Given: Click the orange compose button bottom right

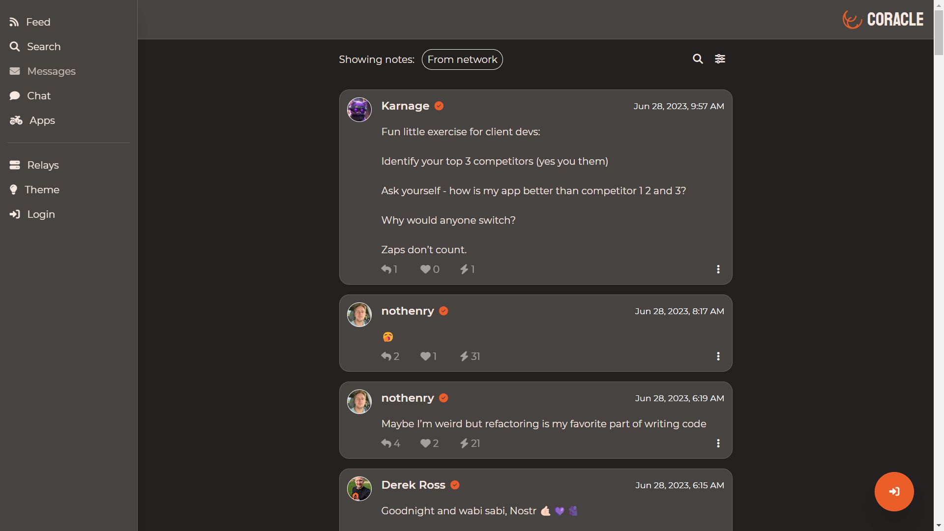Looking at the screenshot, I should point(894,491).
